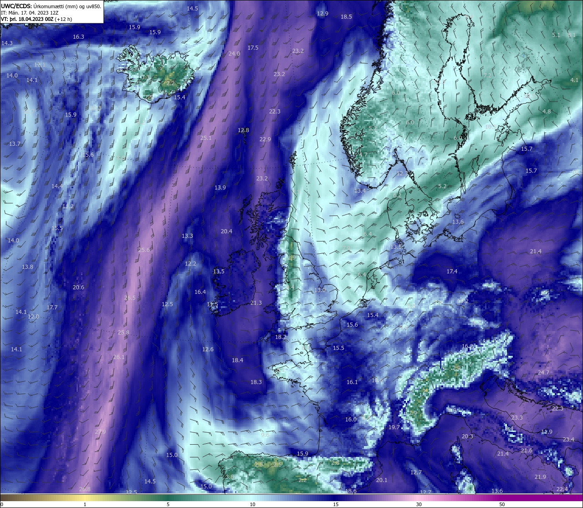This screenshot has width=583, height=508.
Task: Click the map value 13.9 west of Scotland
Action: pyautogui.click(x=220, y=188)
